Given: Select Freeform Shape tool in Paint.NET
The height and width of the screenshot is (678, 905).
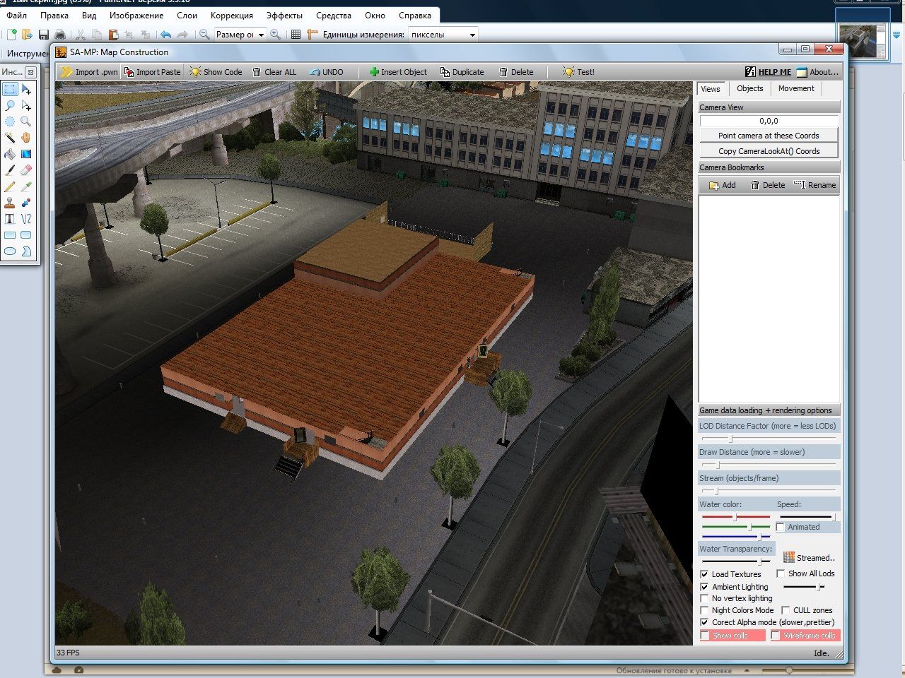Looking at the screenshot, I should click(x=26, y=251).
